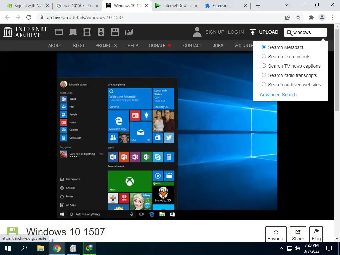Show hidden system tray icons chevron
340x255 pixels.
[x=281, y=248]
